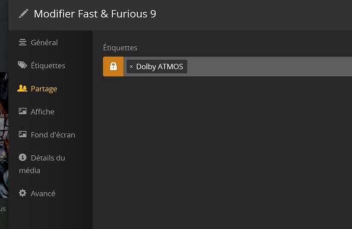Screen dimensions: 352x229
Task: Toggle the orange lock on the Étiquettes field
Action: pyautogui.click(x=113, y=67)
